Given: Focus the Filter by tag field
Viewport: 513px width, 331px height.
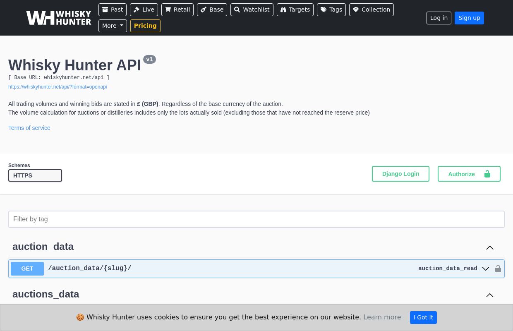Looking at the screenshot, I should (256, 219).
